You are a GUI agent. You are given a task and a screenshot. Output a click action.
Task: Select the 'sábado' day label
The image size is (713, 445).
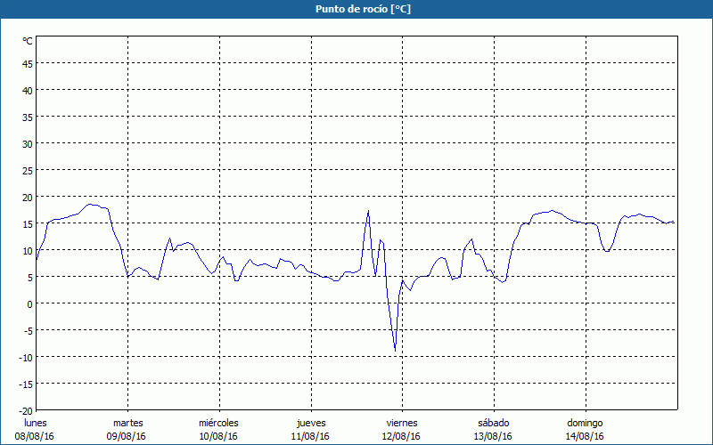click(x=493, y=423)
